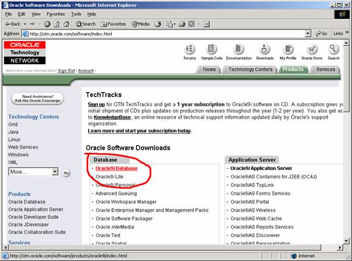Switch to the Products tab
Image resolution: width=352 pixels, height=261 pixels.
click(x=293, y=70)
